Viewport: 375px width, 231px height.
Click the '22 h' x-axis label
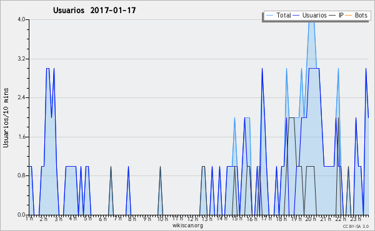point(341,219)
